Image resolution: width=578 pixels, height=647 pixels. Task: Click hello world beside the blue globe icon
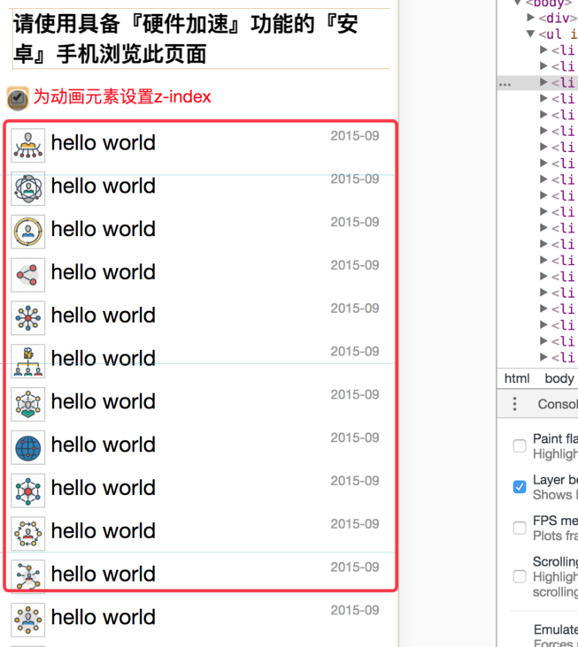point(104,445)
